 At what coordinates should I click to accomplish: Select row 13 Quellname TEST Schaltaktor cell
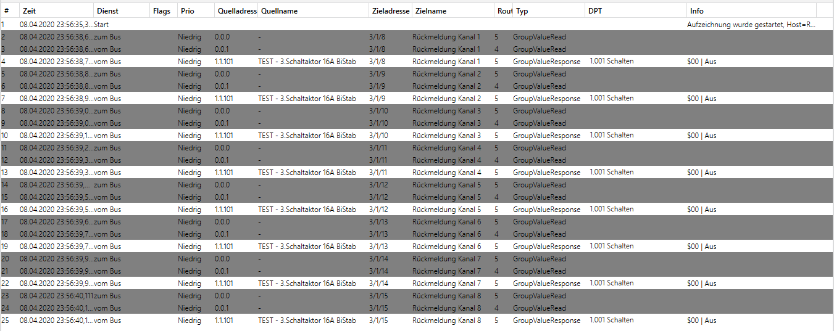pyautogui.click(x=306, y=173)
